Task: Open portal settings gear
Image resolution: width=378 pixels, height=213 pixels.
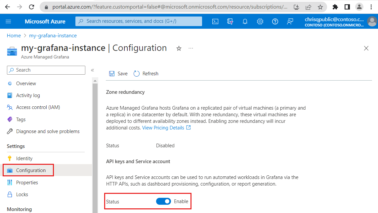Action: (260, 21)
